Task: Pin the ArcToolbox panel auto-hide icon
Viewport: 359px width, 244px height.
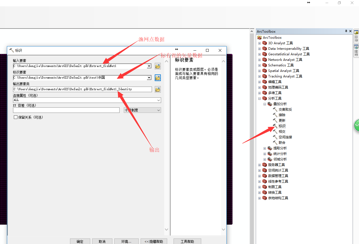Action: [346, 31]
